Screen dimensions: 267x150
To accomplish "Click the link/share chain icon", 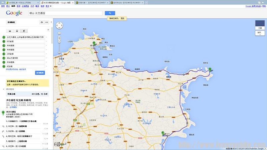I will [x=47, y=22].
